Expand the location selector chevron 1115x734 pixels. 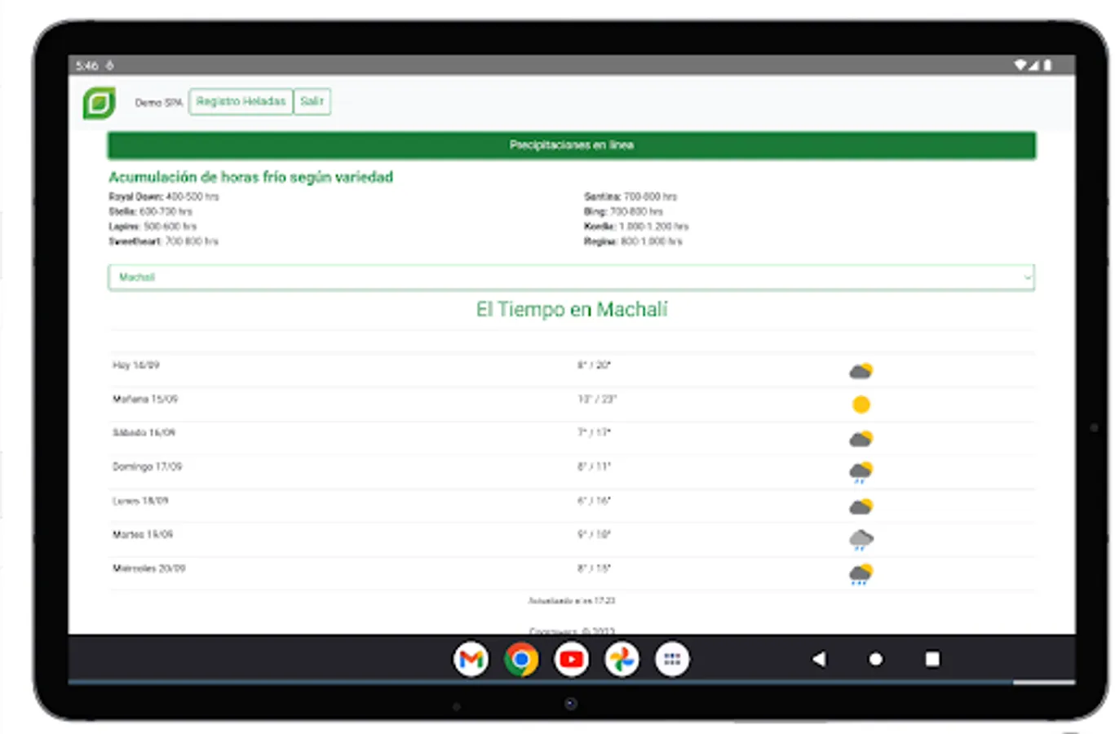1027,277
